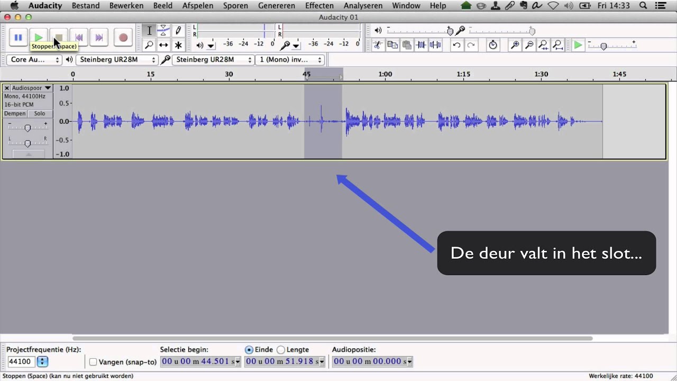
Task: Toggle the Sync-Lock clock icon
Action: 493,45
